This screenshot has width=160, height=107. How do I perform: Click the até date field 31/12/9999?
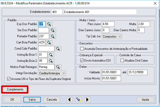click(x=137, y=73)
